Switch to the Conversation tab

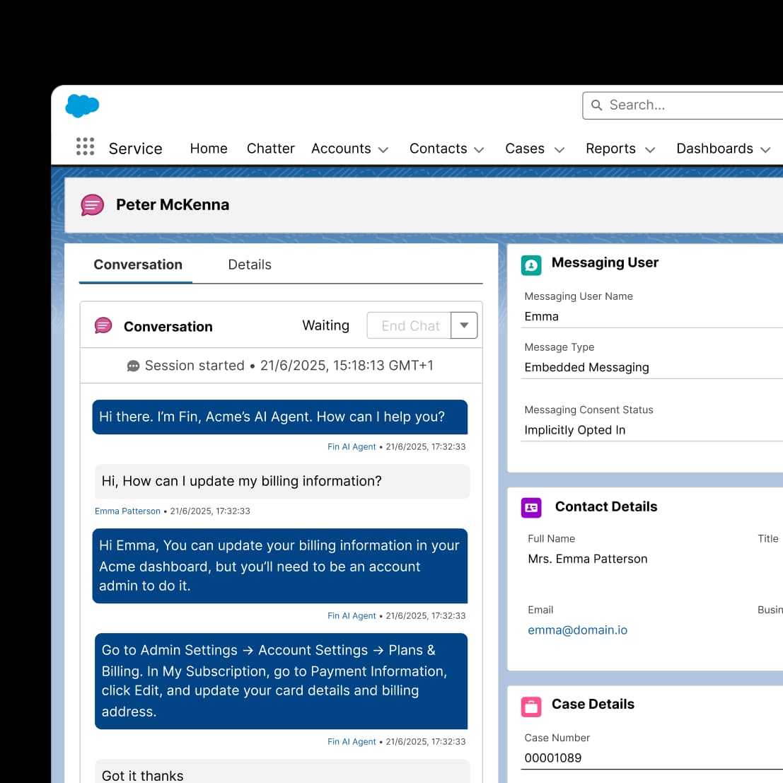[138, 265]
